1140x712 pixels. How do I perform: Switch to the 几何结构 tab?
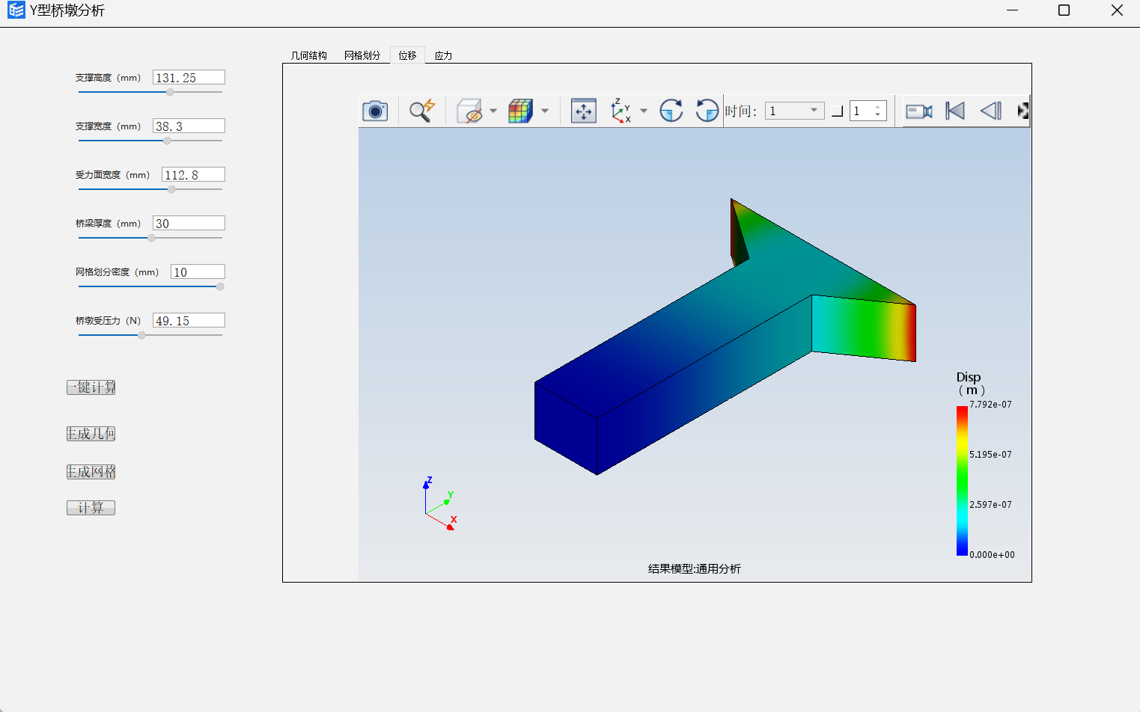tap(309, 55)
